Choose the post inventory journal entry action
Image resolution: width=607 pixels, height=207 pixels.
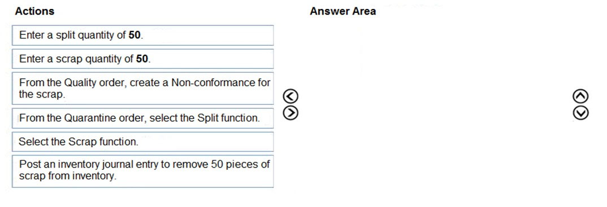click(143, 171)
